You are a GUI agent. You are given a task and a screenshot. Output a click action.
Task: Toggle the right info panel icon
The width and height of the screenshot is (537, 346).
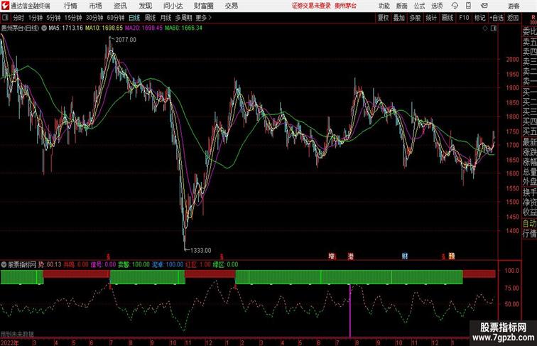(x=494, y=28)
